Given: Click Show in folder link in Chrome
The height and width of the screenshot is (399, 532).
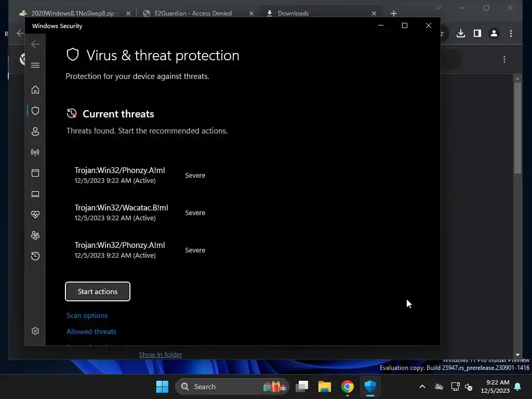Looking at the screenshot, I should 161,354.
